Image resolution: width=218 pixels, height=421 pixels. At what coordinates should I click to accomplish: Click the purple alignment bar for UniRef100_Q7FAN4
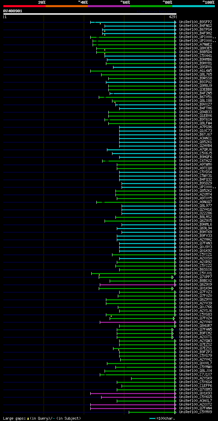pos(133,408)
